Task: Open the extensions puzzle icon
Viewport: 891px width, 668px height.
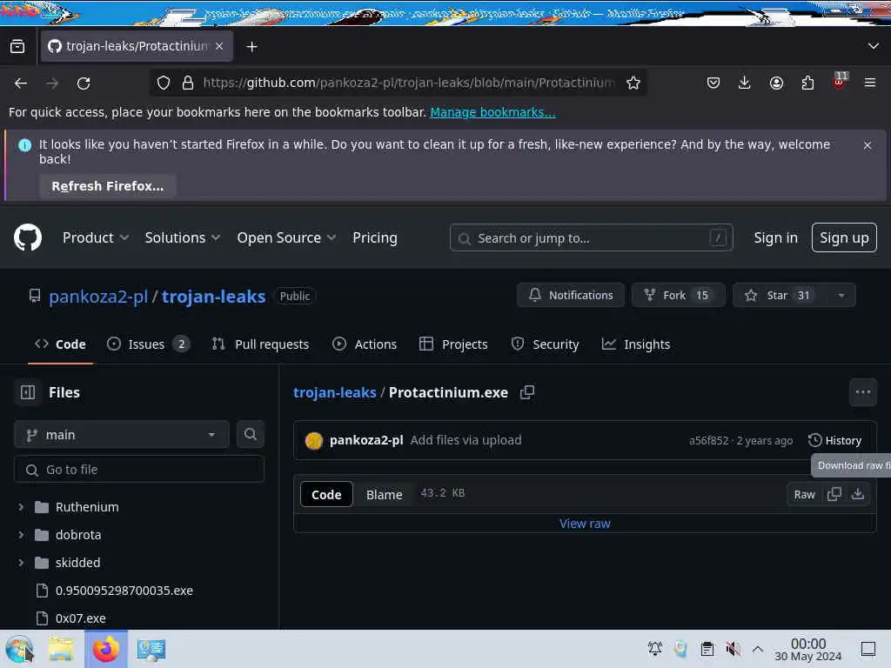Action: [x=807, y=83]
